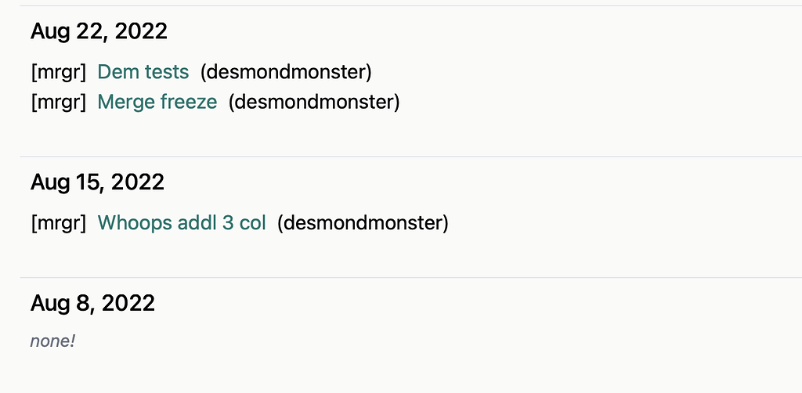Open the Merge freeze link

[157, 102]
